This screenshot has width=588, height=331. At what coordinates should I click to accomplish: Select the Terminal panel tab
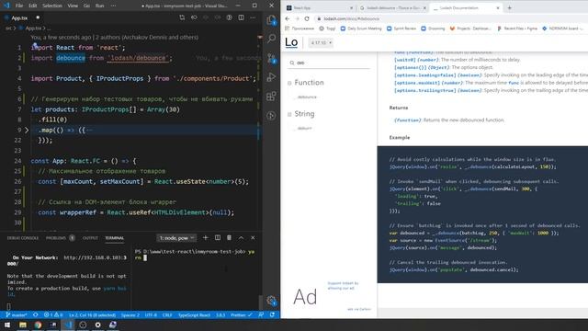coord(114,238)
